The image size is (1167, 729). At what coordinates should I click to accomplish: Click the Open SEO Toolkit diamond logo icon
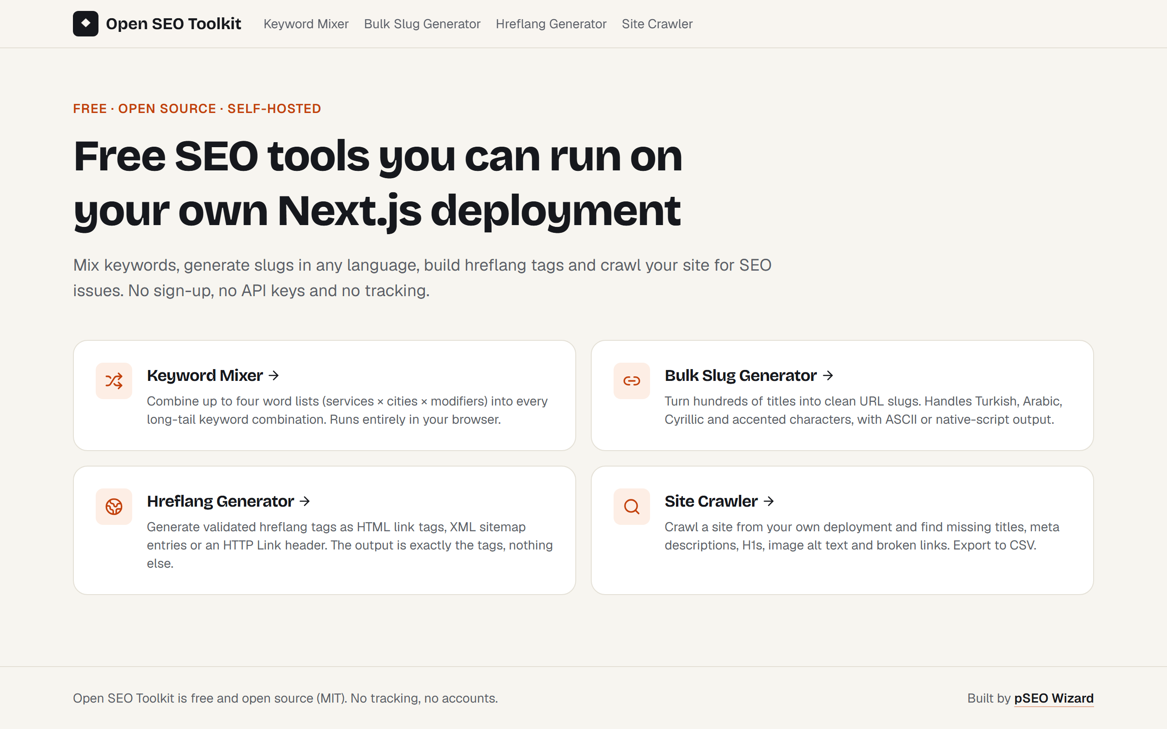[85, 24]
